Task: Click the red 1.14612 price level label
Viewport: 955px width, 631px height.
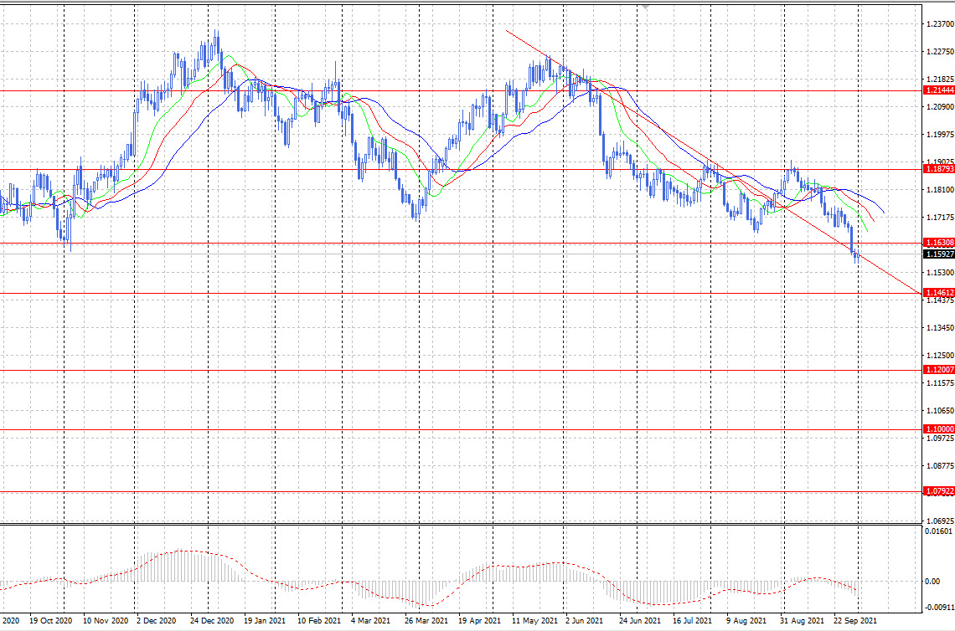Action: click(x=939, y=293)
